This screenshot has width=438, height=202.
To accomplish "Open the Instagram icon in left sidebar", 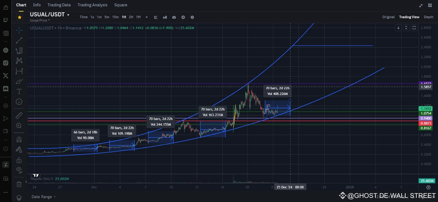I will [5, 63].
